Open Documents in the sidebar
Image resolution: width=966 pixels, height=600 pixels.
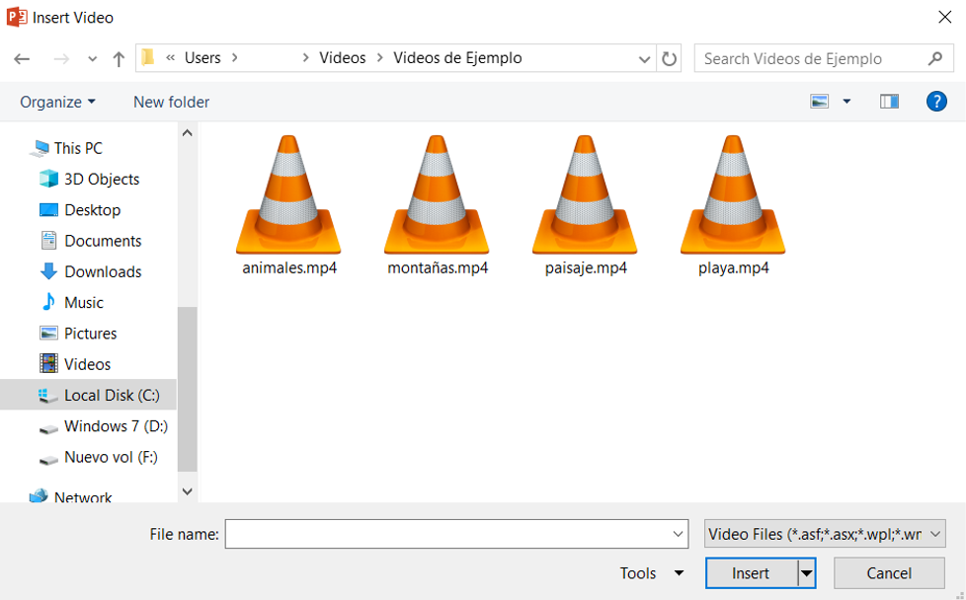tap(103, 241)
